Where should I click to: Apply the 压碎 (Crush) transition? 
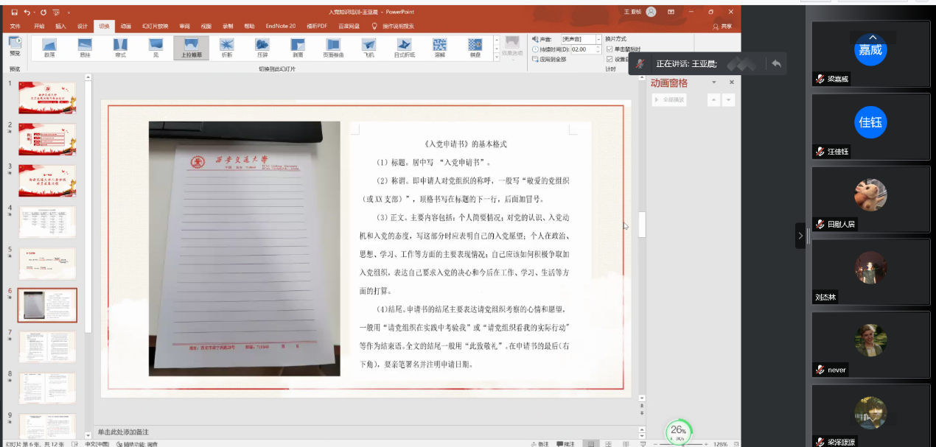coord(262,46)
